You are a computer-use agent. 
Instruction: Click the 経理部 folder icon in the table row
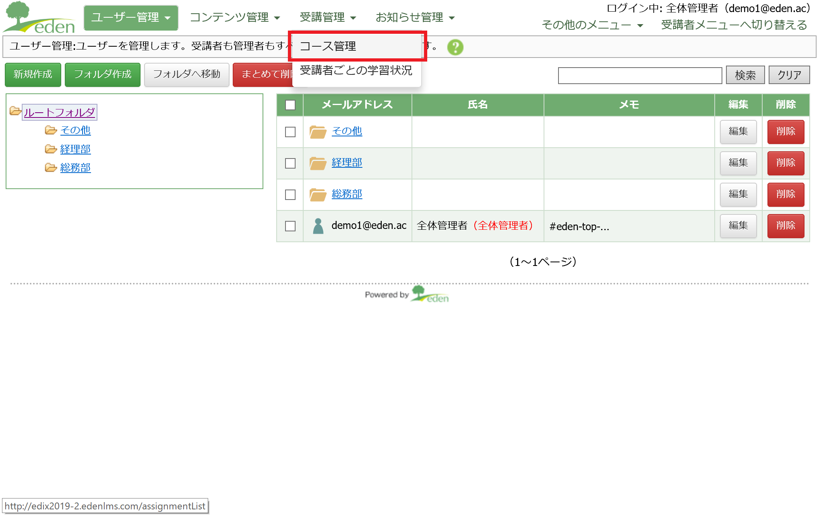318,163
